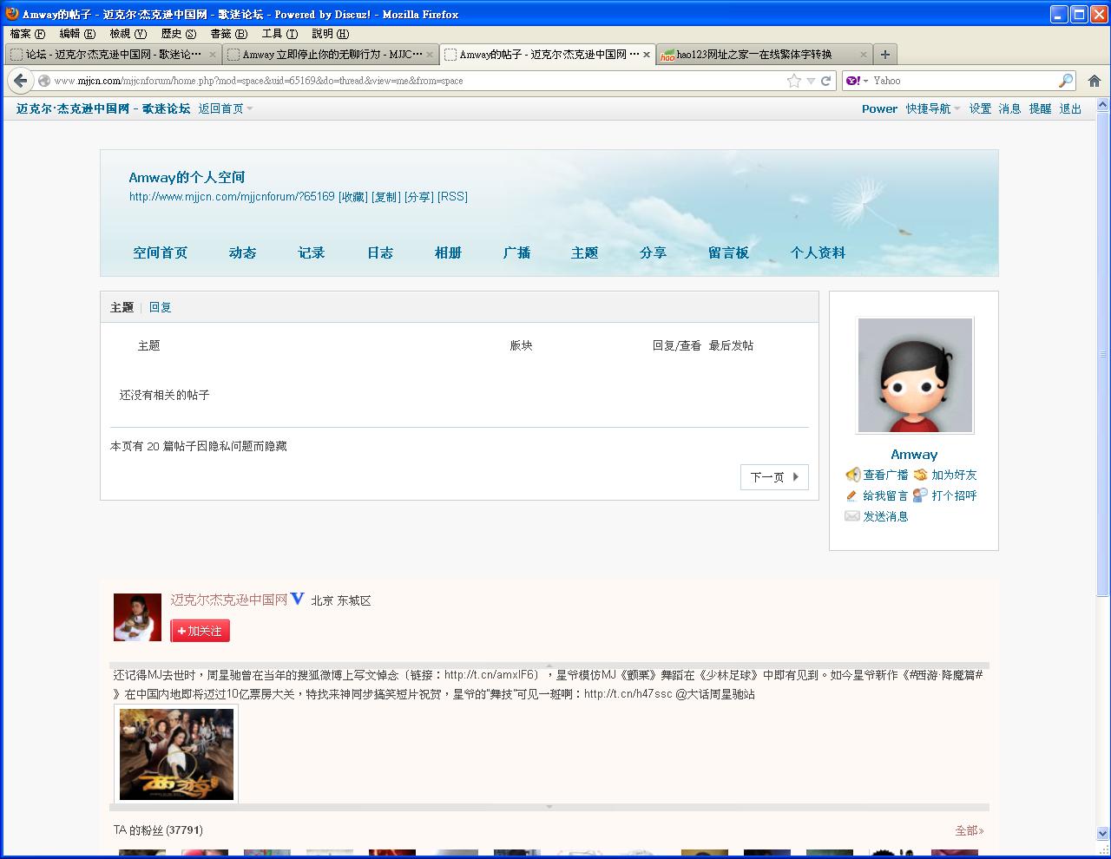Screen dimensions: 1111x859
Task: Switch to the 回复 tab
Action: [x=160, y=307]
